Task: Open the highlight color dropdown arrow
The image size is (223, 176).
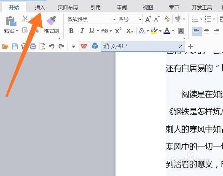Action: (160, 31)
